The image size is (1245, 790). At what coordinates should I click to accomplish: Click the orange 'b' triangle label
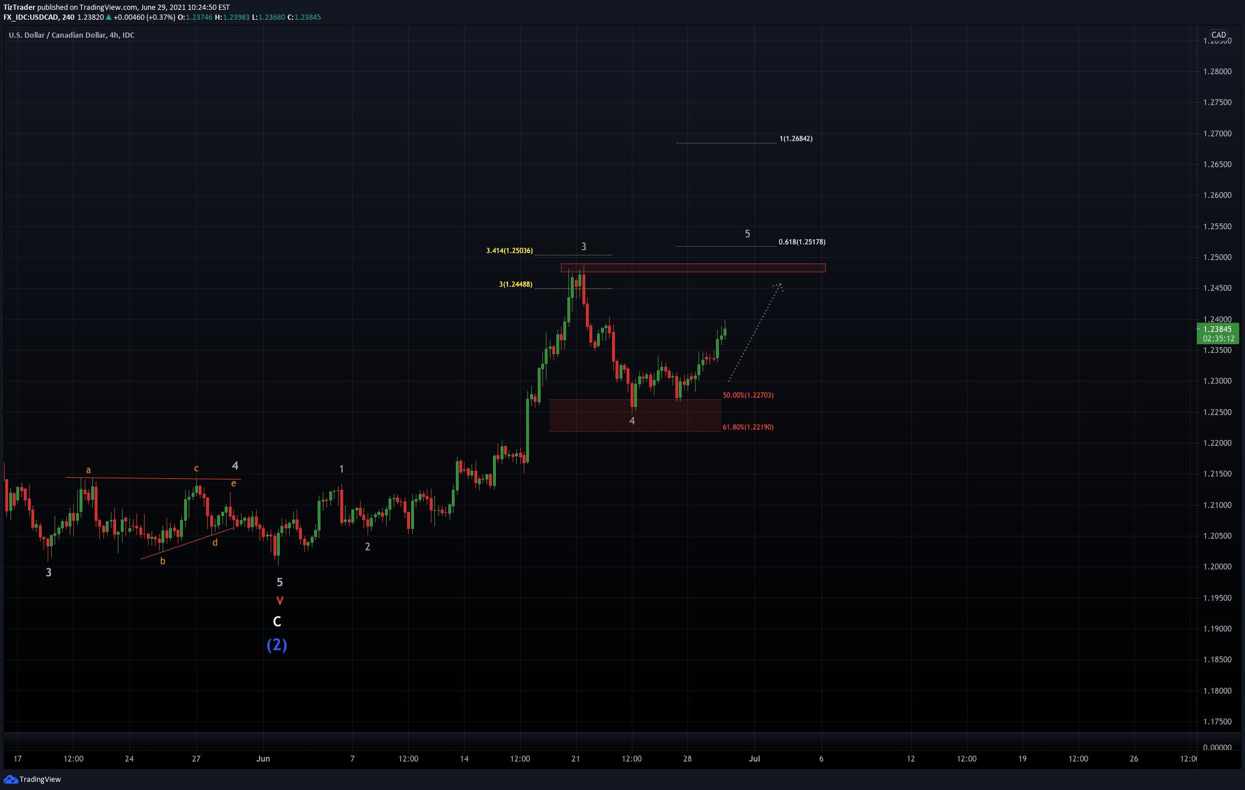pyautogui.click(x=163, y=561)
